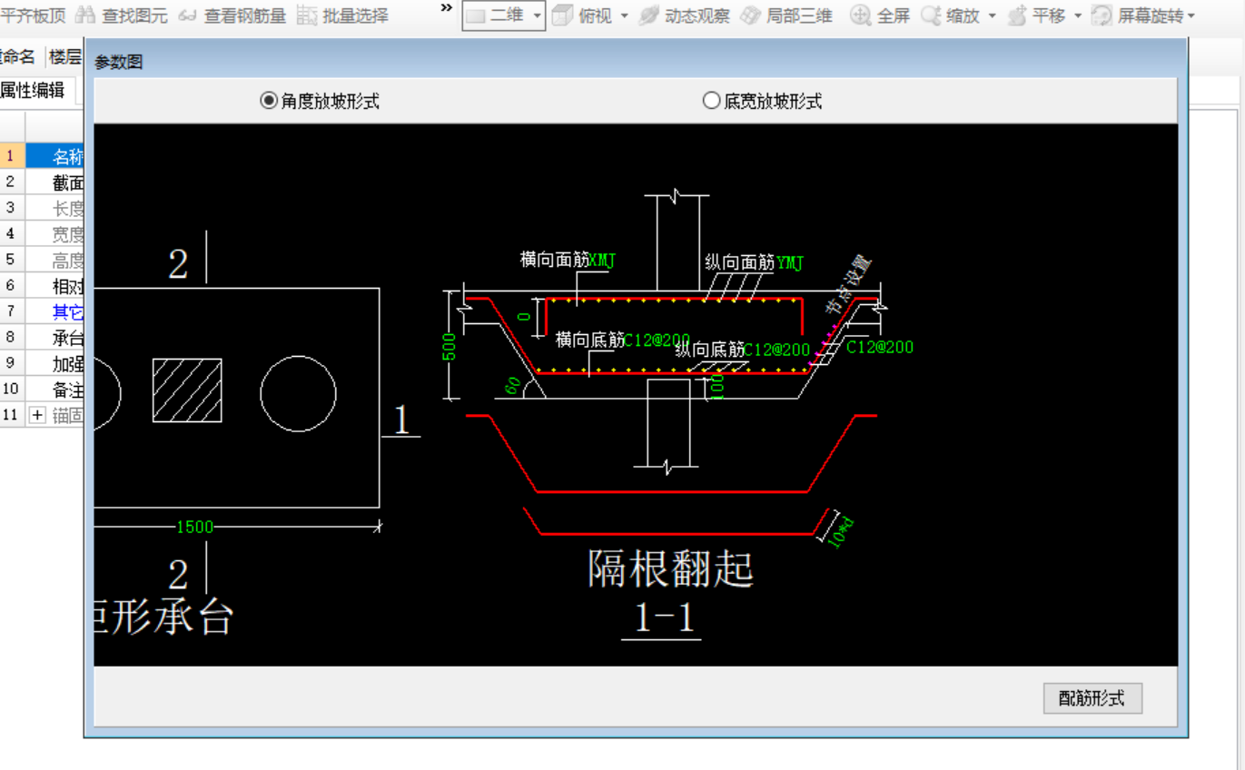Select the 平移 pan tool icon
The image size is (1245, 770).
[x=1017, y=15]
